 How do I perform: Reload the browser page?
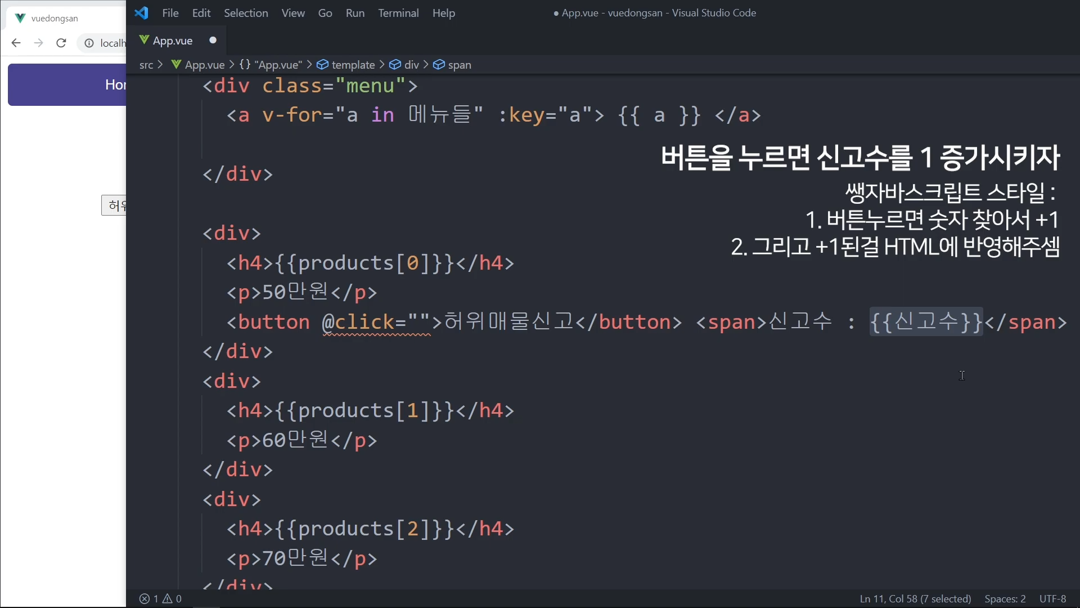coord(61,43)
